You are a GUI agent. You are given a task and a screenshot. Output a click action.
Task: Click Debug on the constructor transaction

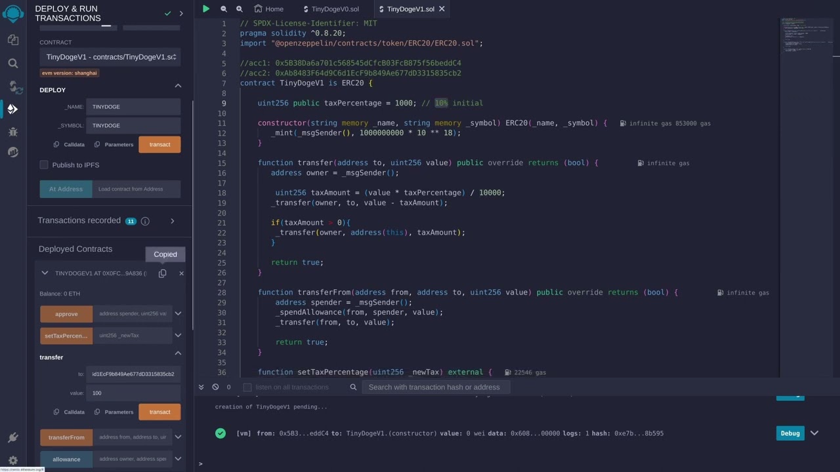point(790,433)
